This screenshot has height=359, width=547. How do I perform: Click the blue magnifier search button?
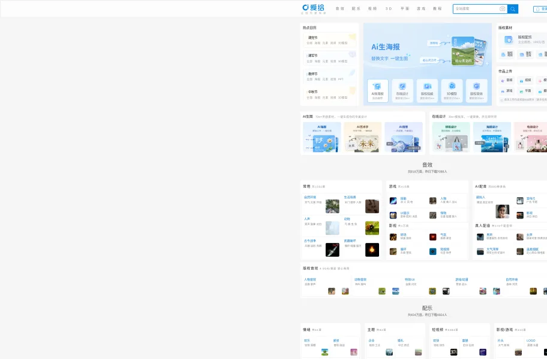point(513,9)
